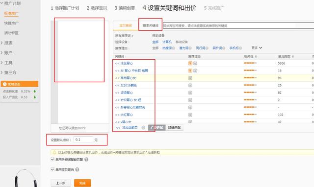314x187 pixels.
Task: Click orange reason badge in 女 背心 中长款 row
Action: 190,70
